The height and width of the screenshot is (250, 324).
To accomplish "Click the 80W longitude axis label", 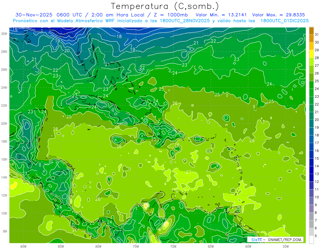I will coord(98,246).
